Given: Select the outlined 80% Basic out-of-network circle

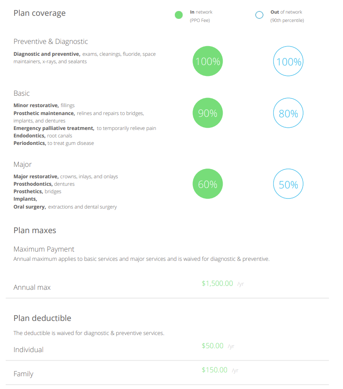Looking at the screenshot, I should (288, 113).
